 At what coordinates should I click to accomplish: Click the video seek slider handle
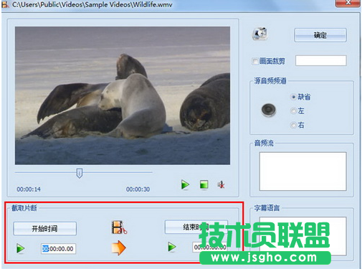click(x=80, y=173)
